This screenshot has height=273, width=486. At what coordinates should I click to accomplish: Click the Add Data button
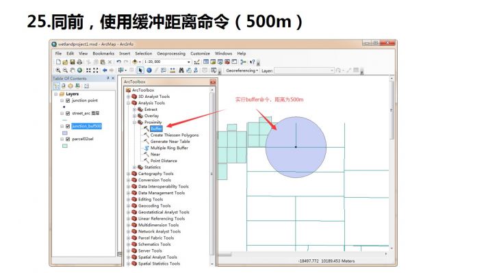tap(135, 62)
